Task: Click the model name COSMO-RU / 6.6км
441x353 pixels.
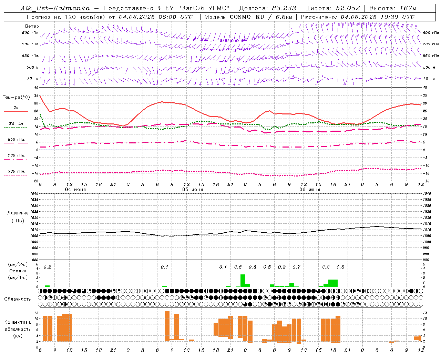Action: point(261,17)
